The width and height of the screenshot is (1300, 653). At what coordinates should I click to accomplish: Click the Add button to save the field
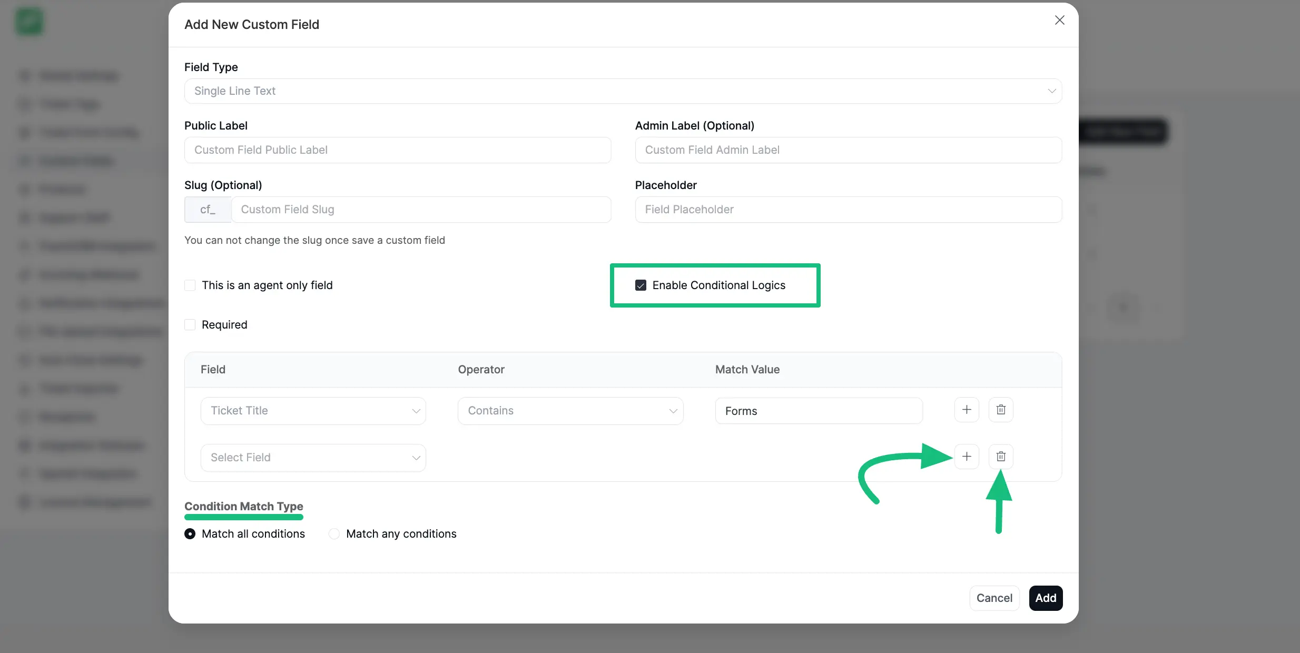(x=1045, y=598)
